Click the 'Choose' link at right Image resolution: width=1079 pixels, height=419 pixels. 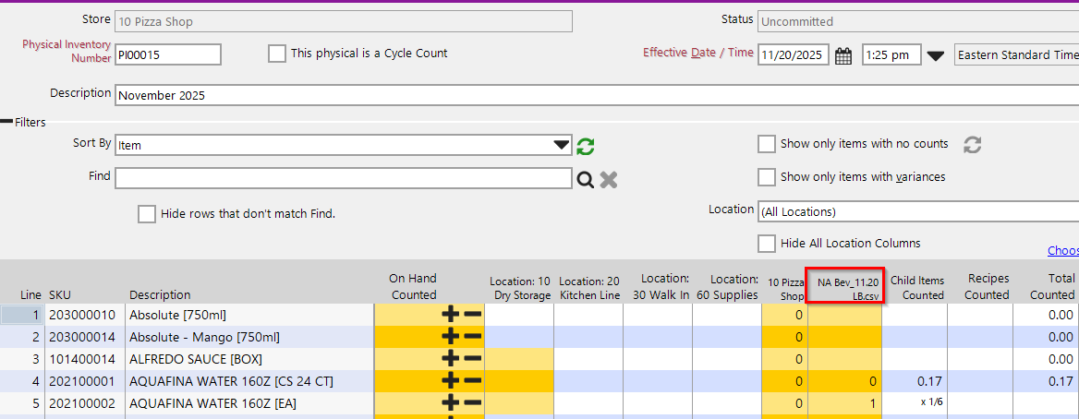[x=1062, y=251]
